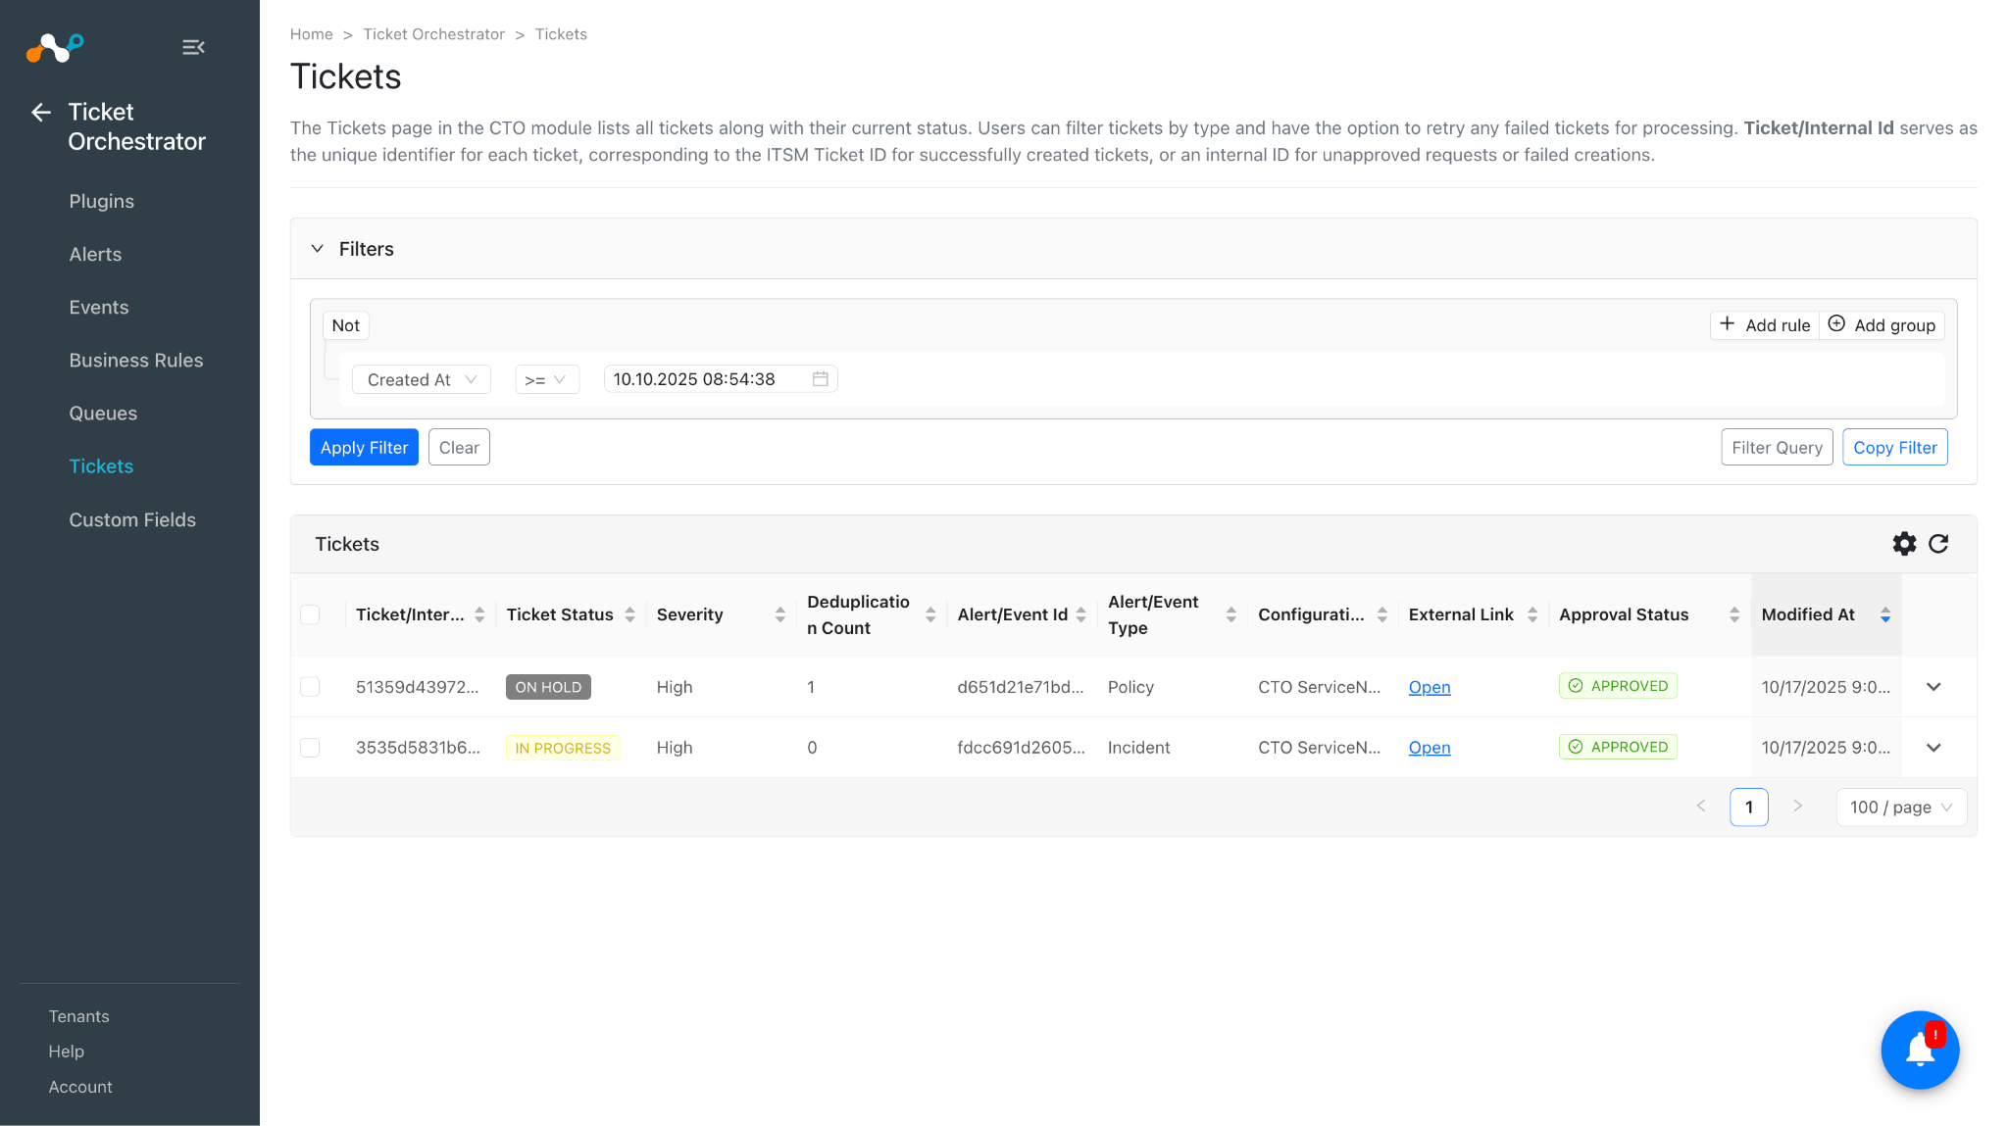Open Account in the sidebar footer
Viewport: 2008px width, 1126px height.
80,1087
